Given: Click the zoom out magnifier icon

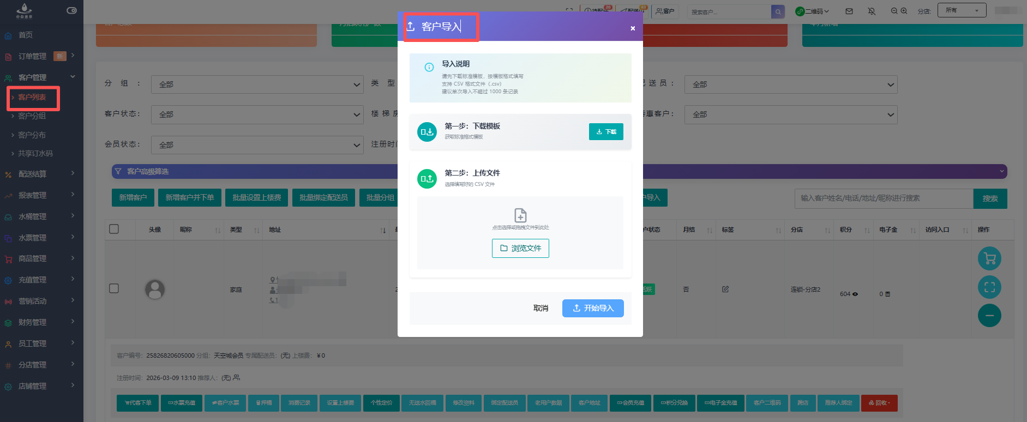Looking at the screenshot, I should (894, 11).
